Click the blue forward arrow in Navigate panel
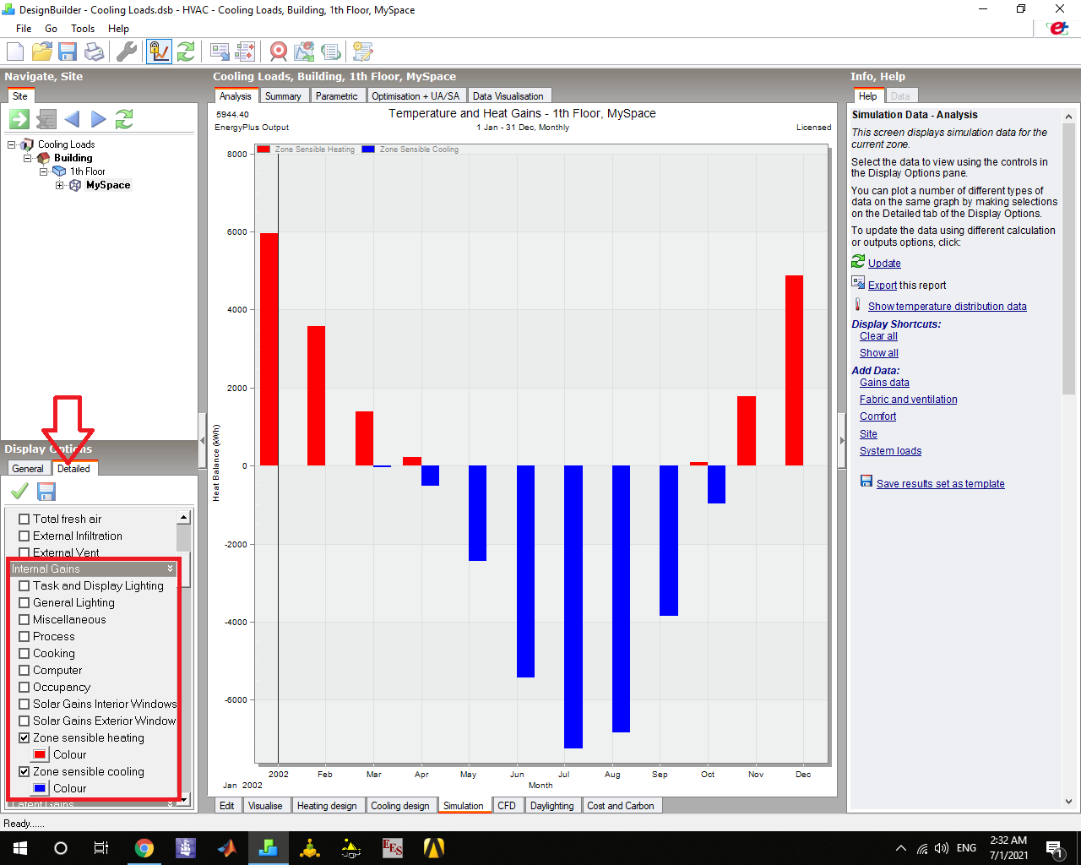The image size is (1081, 865). (x=98, y=119)
